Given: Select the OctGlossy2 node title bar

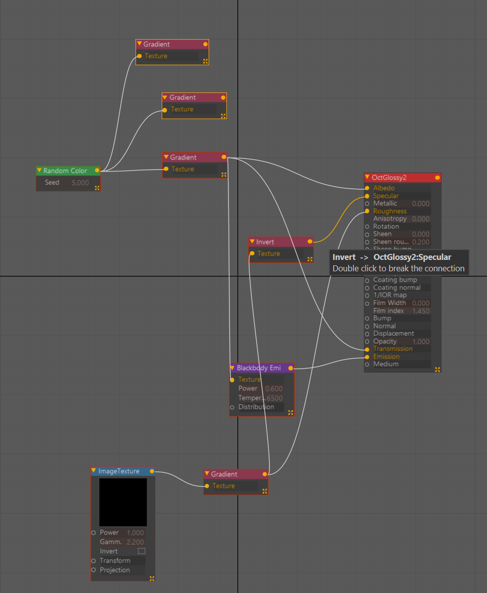Looking at the screenshot, I should 402,177.
